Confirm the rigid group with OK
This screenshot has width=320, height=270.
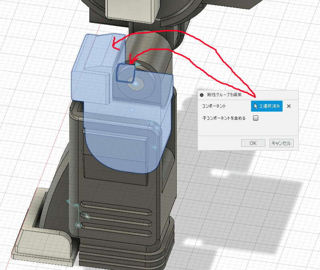coord(253,143)
